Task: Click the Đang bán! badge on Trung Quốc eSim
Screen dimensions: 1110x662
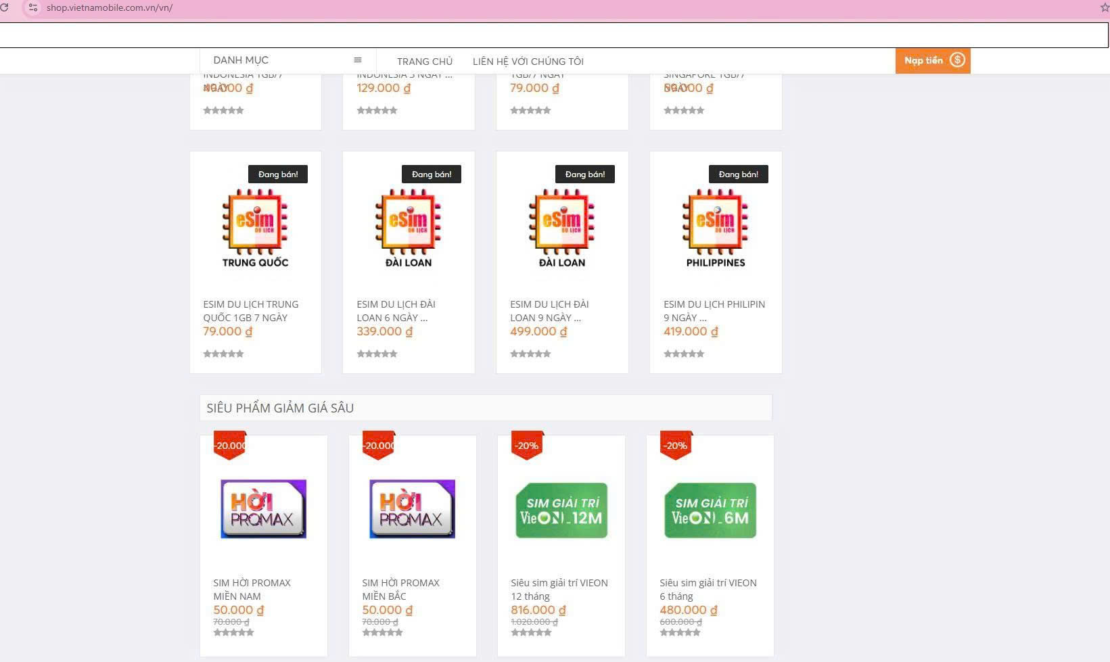Action: pyautogui.click(x=278, y=174)
